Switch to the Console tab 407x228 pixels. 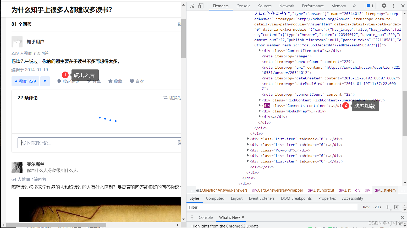pos(243,6)
